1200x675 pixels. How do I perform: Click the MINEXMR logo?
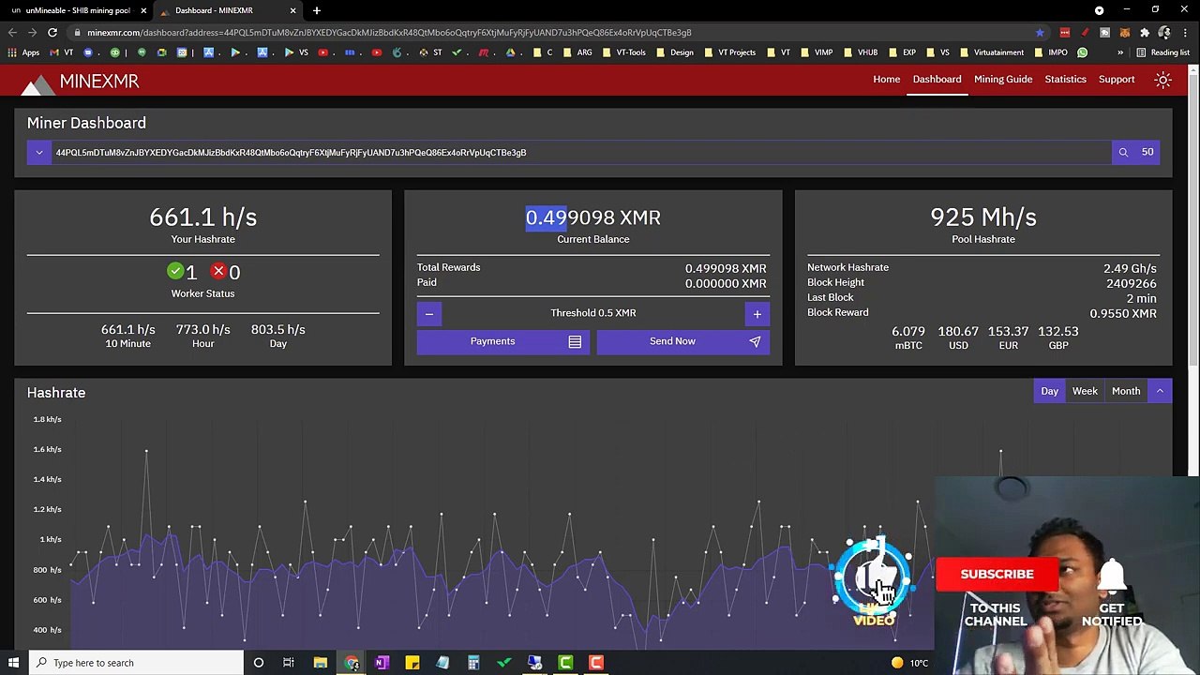[80, 82]
